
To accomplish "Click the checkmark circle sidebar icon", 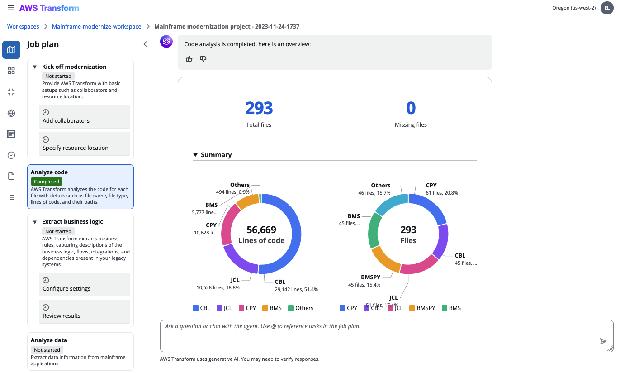I will (11, 155).
